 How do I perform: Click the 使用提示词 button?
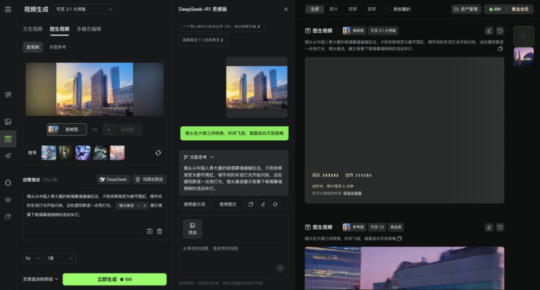click(194, 204)
